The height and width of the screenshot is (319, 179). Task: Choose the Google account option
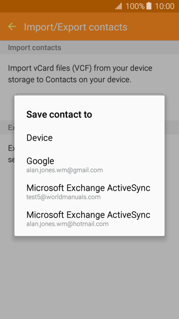[x=89, y=165]
